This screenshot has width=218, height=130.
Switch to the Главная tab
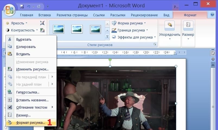[x=27, y=15]
